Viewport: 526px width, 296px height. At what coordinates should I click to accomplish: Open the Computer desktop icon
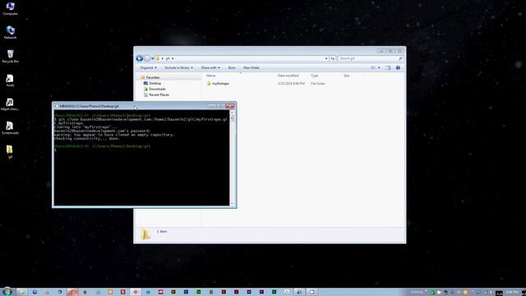click(x=10, y=9)
